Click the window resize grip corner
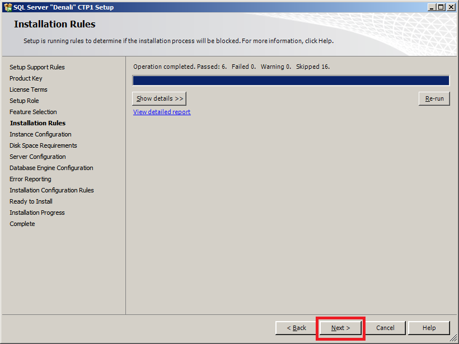The width and height of the screenshot is (459, 344). 453,338
